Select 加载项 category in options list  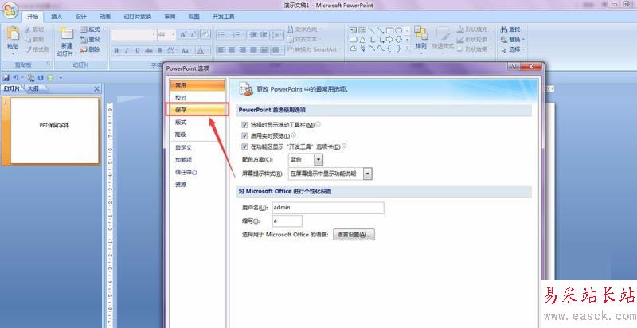pyautogui.click(x=197, y=160)
